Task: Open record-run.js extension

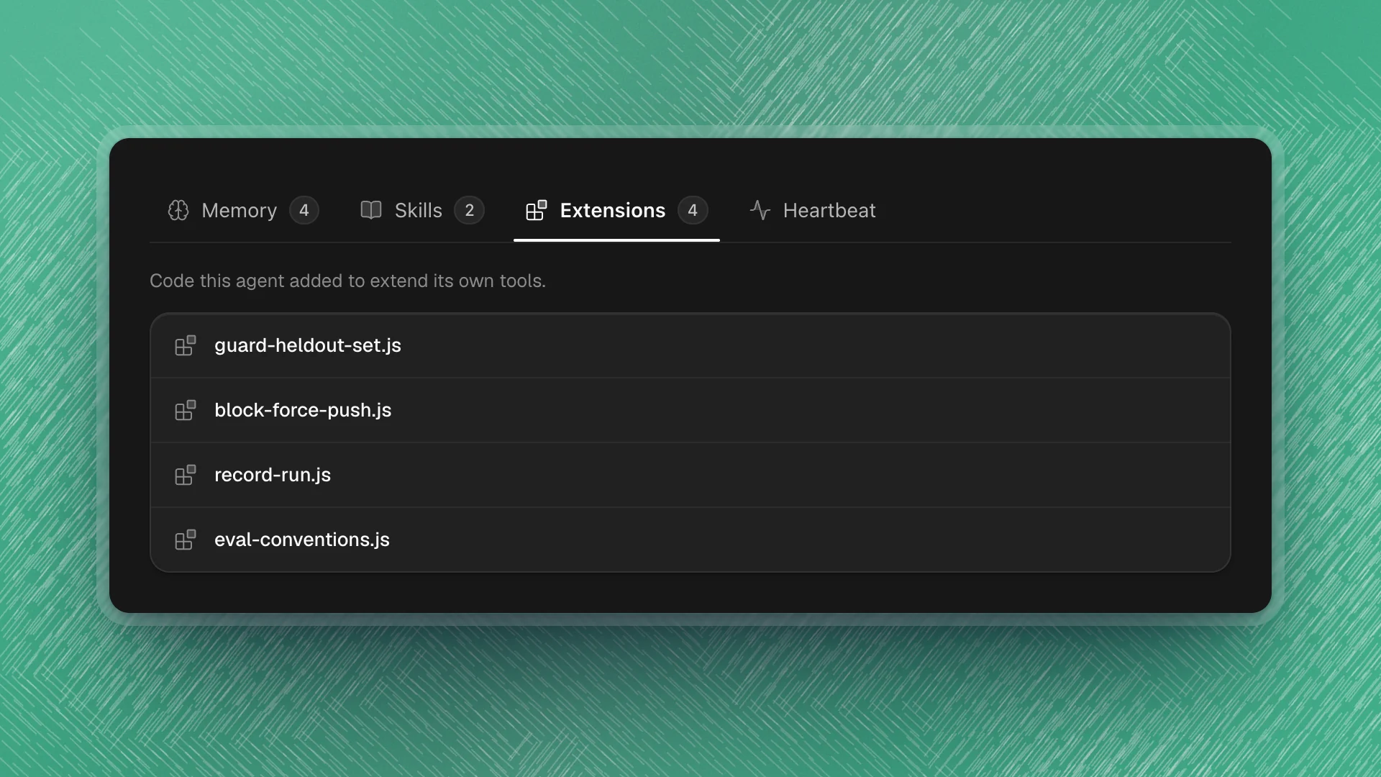Action: [690, 475]
